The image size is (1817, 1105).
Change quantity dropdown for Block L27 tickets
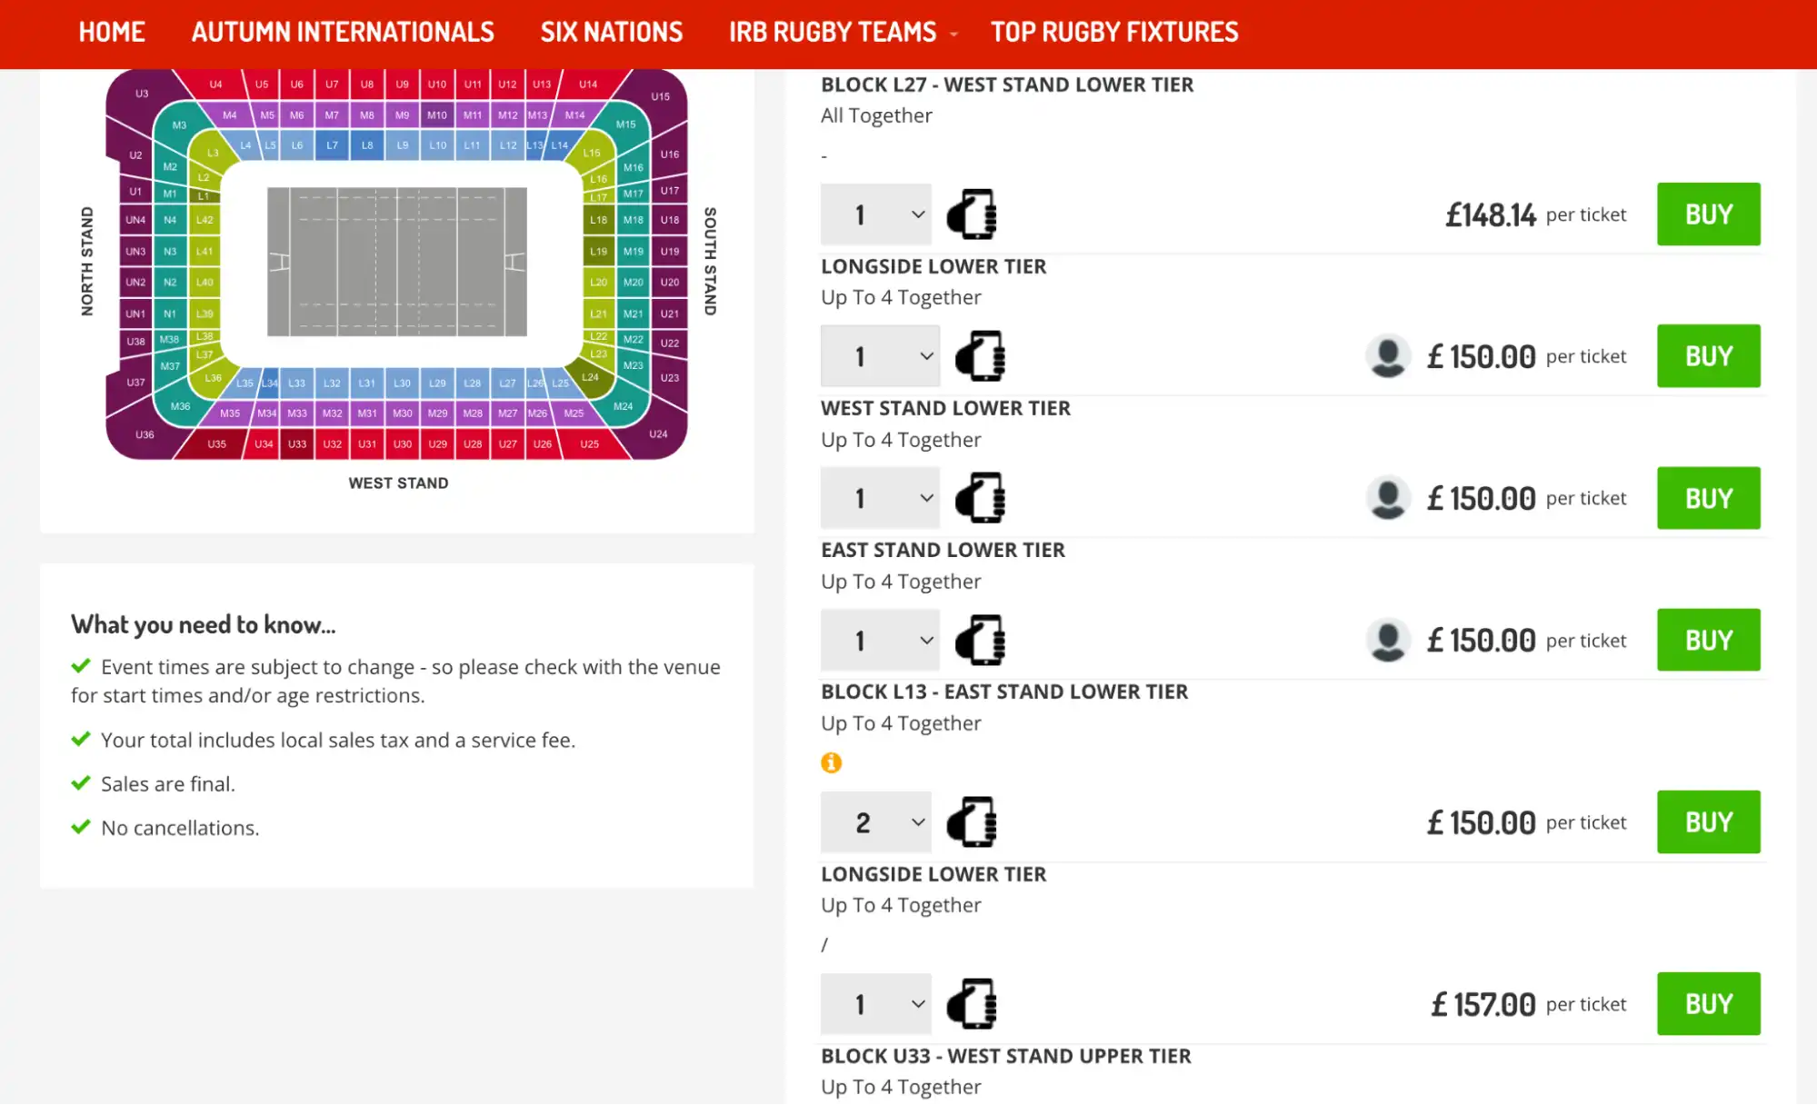875,214
